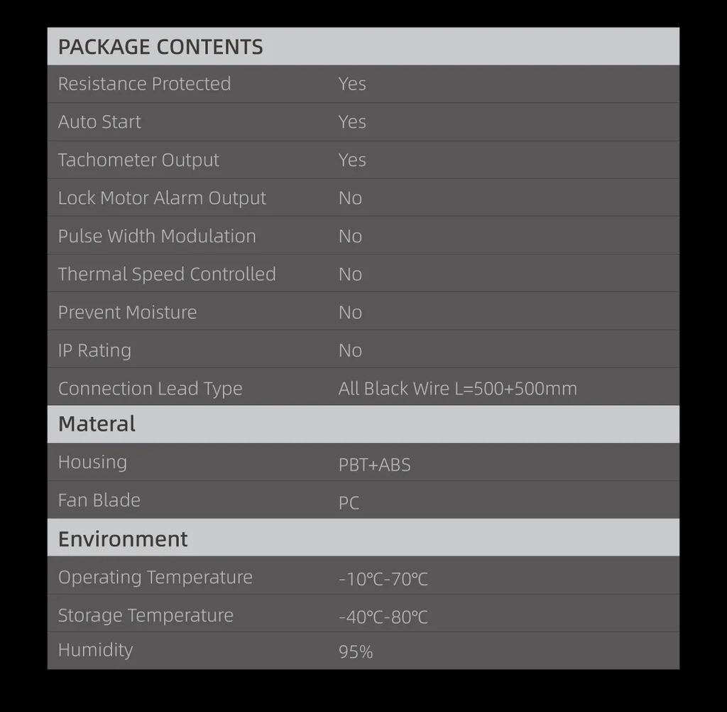This screenshot has height=712, width=727.
Task: Click the All Black Wire L=500+500mm value
Action: point(457,389)
